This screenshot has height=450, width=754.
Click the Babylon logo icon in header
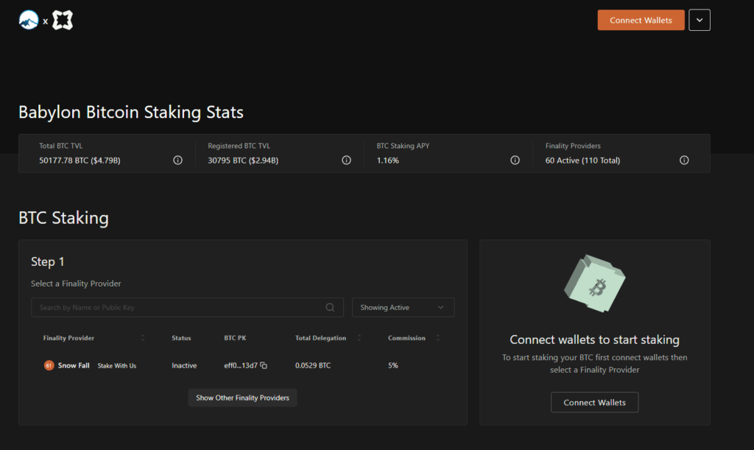coord(63,20)
